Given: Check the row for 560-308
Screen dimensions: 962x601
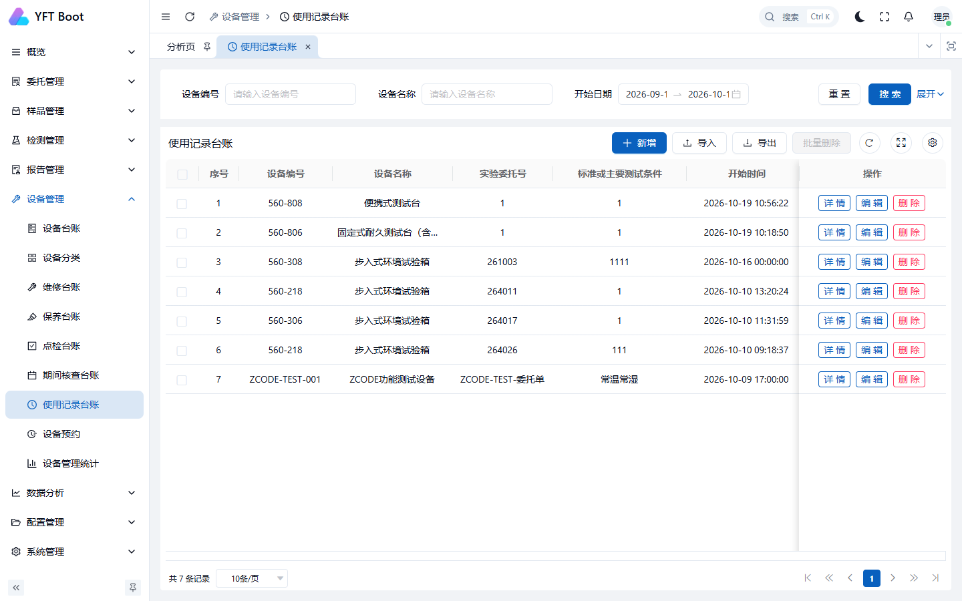Looking at the screenshot, I should click(182, 262).
